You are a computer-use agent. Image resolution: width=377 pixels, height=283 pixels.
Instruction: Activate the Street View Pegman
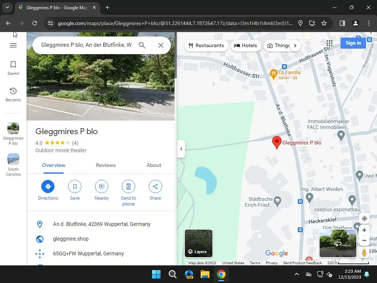pyautogui.click(x=364, y=253)
